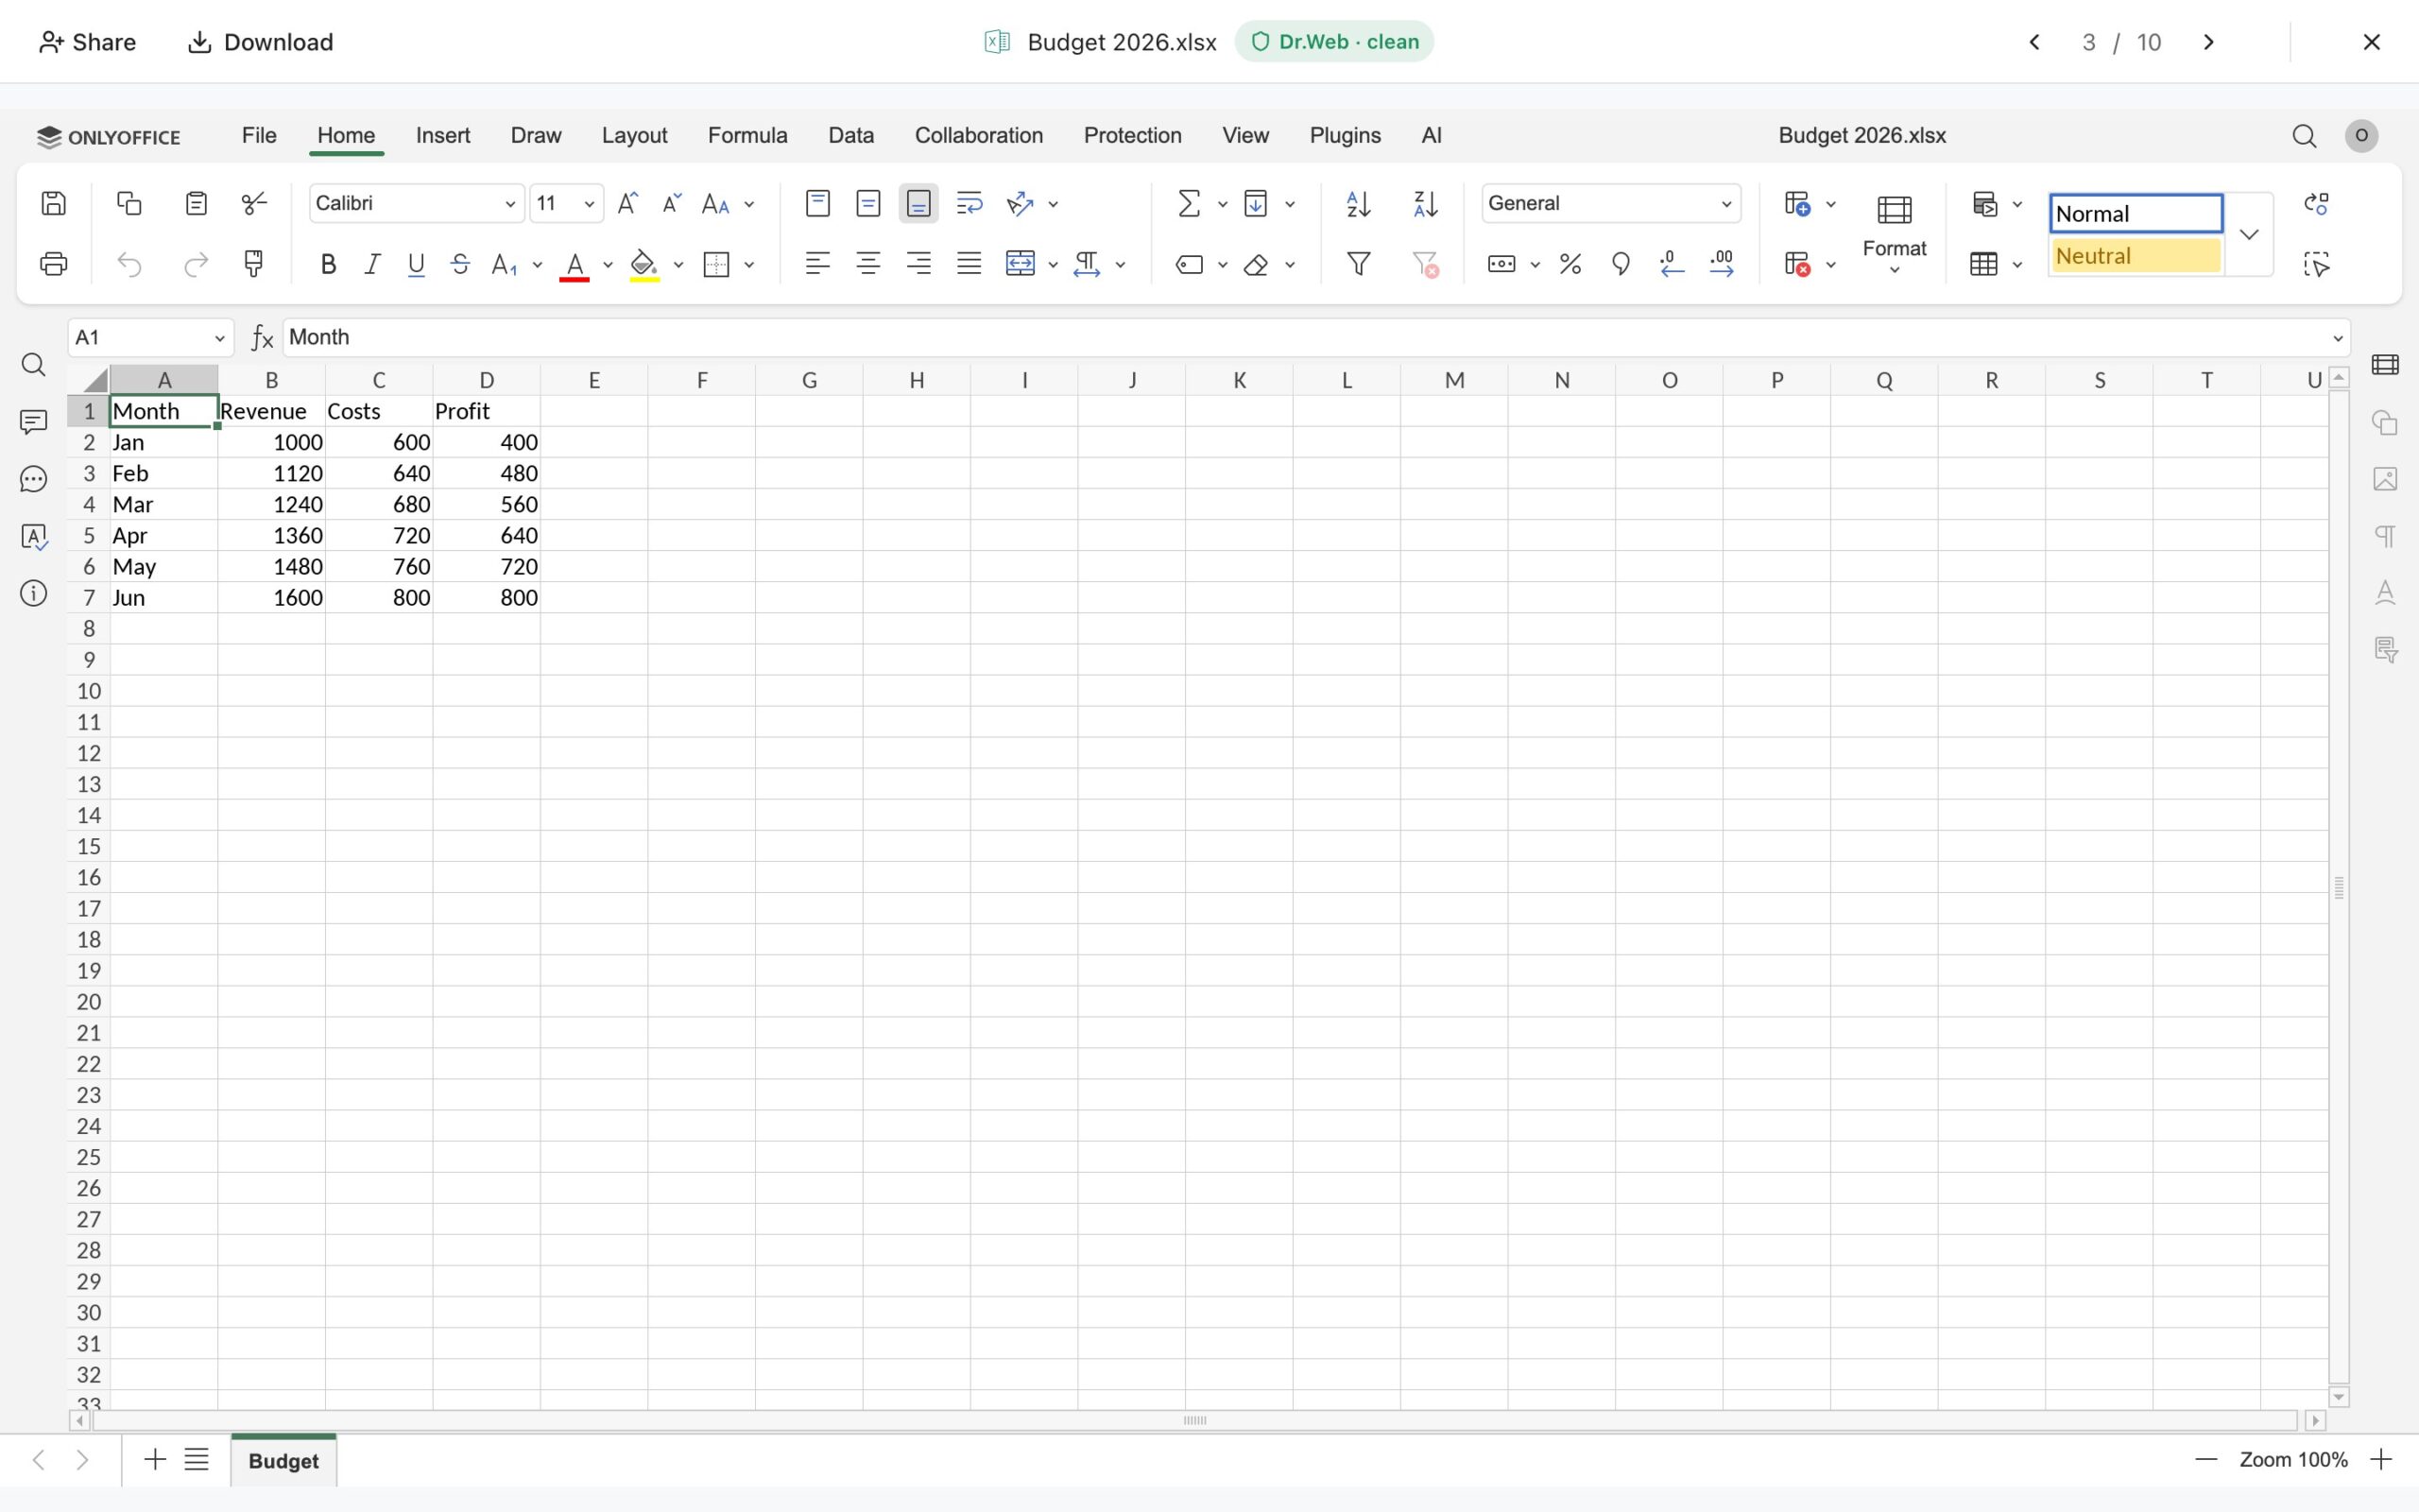Open Spellcheck panel in left sidebar
This screenshot has height=1512, width=2419.
click(x=33, y=537)
